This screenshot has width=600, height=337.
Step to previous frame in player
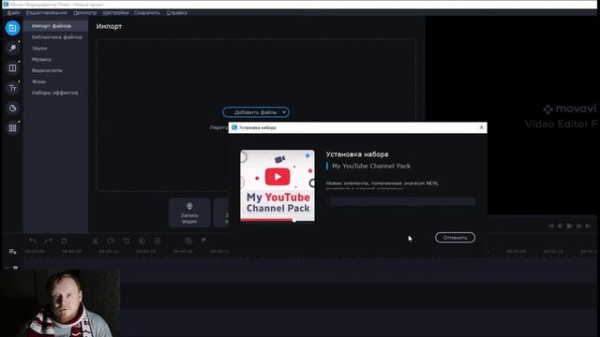pyautogui.click(x=560, y=226)
